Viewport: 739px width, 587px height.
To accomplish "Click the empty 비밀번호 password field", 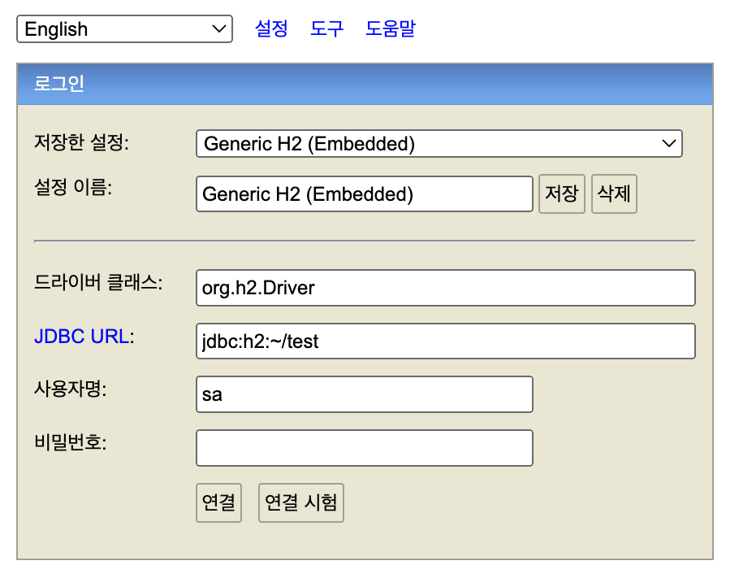I will [365, 448].
